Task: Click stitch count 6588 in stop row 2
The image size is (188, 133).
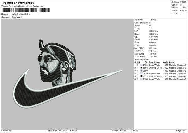Action: point(145,68)
